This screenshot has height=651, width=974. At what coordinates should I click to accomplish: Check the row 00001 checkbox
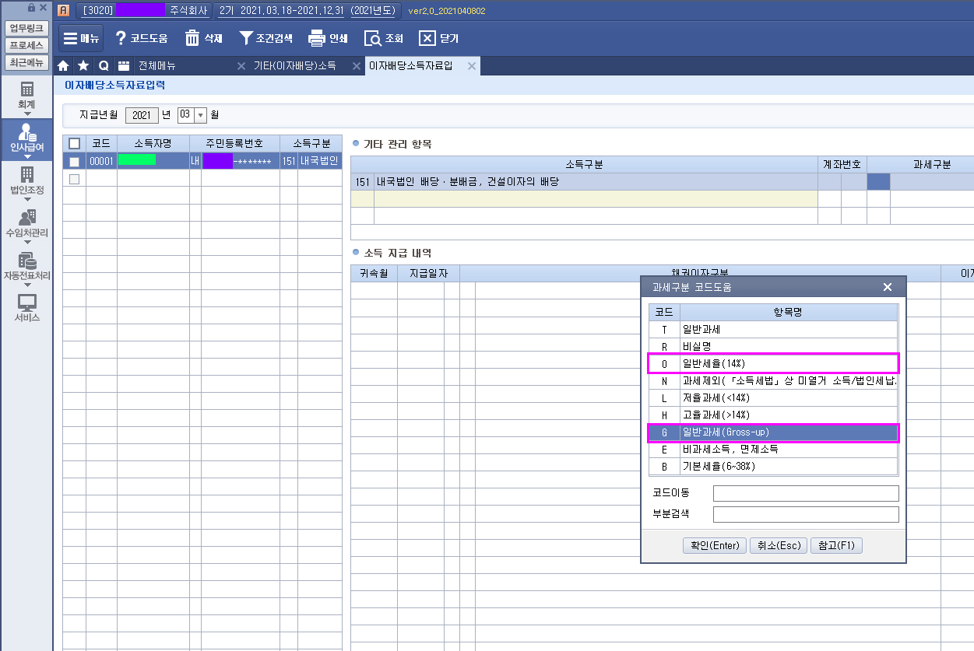coord(74,162)
